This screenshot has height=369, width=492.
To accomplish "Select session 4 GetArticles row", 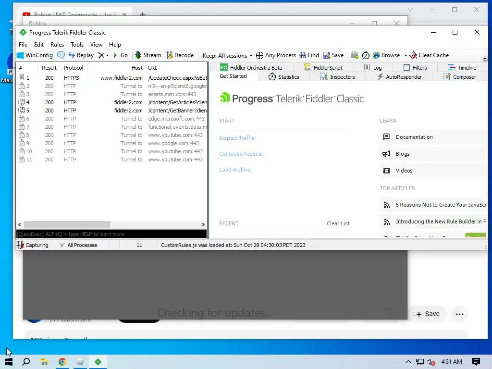I will [x=111, y=102].
